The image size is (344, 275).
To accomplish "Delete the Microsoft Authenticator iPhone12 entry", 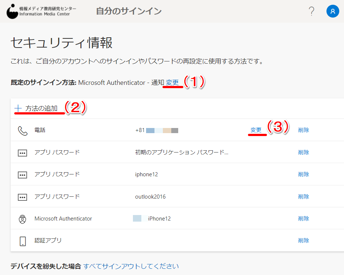I will (x=303, y=218).
